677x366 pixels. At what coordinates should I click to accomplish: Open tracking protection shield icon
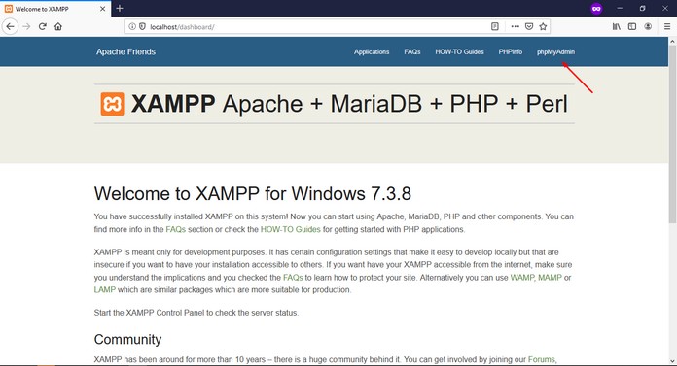(x=142, y=27)
